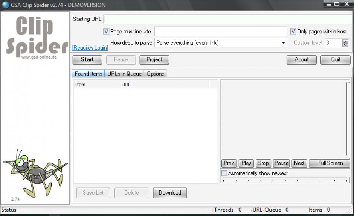Click the spider mascot in the hammock
Viewport: 354px width, 216px height.
coord(35,174)
